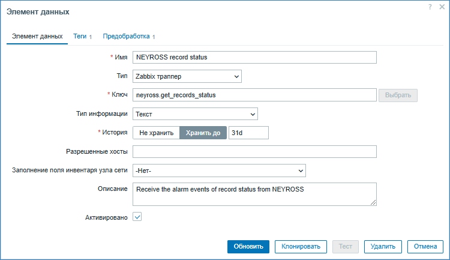Open the Элемент данных tab

pyautogui.click(x=37, y=36)
